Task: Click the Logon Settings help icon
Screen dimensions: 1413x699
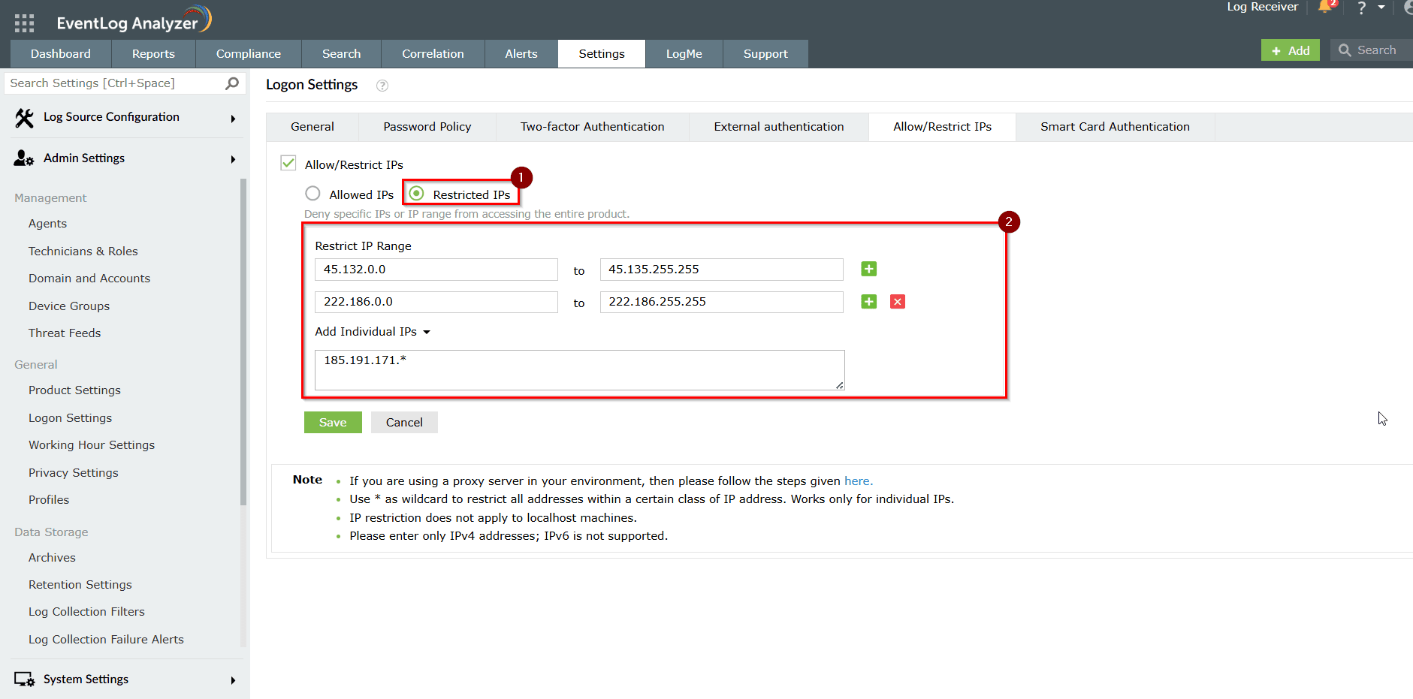Action: [x=382, y=86]
